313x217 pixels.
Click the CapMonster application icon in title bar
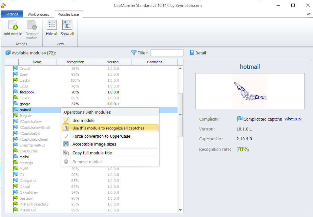coord(3,5)
